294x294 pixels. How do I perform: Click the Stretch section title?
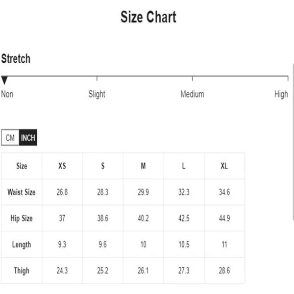point(16,58)
